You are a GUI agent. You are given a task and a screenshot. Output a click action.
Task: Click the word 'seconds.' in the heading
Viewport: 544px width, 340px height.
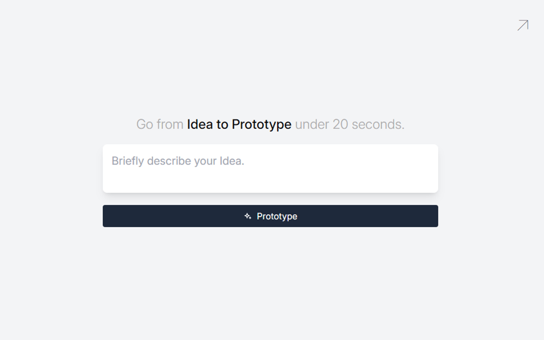coord(378,124)
